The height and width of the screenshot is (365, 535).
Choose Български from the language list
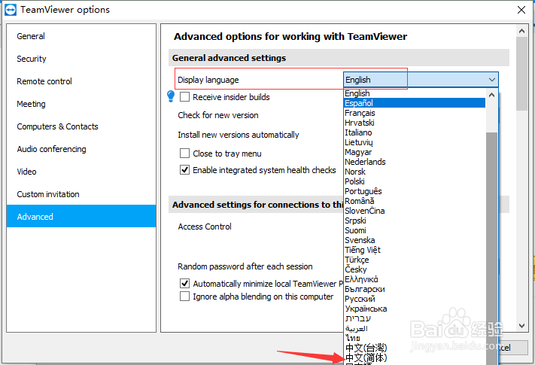point(414,289)
